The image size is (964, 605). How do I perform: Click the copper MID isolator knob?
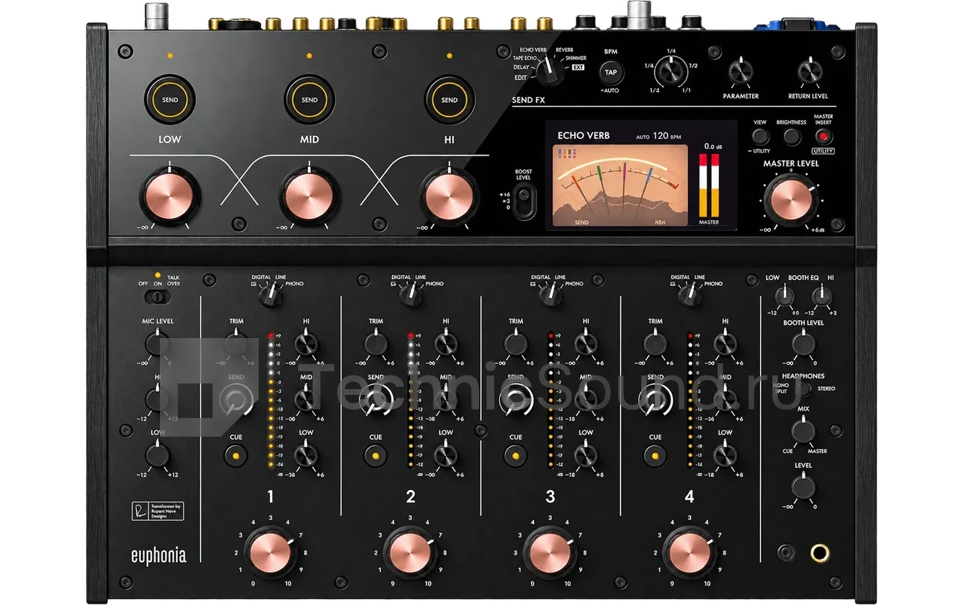310,196
